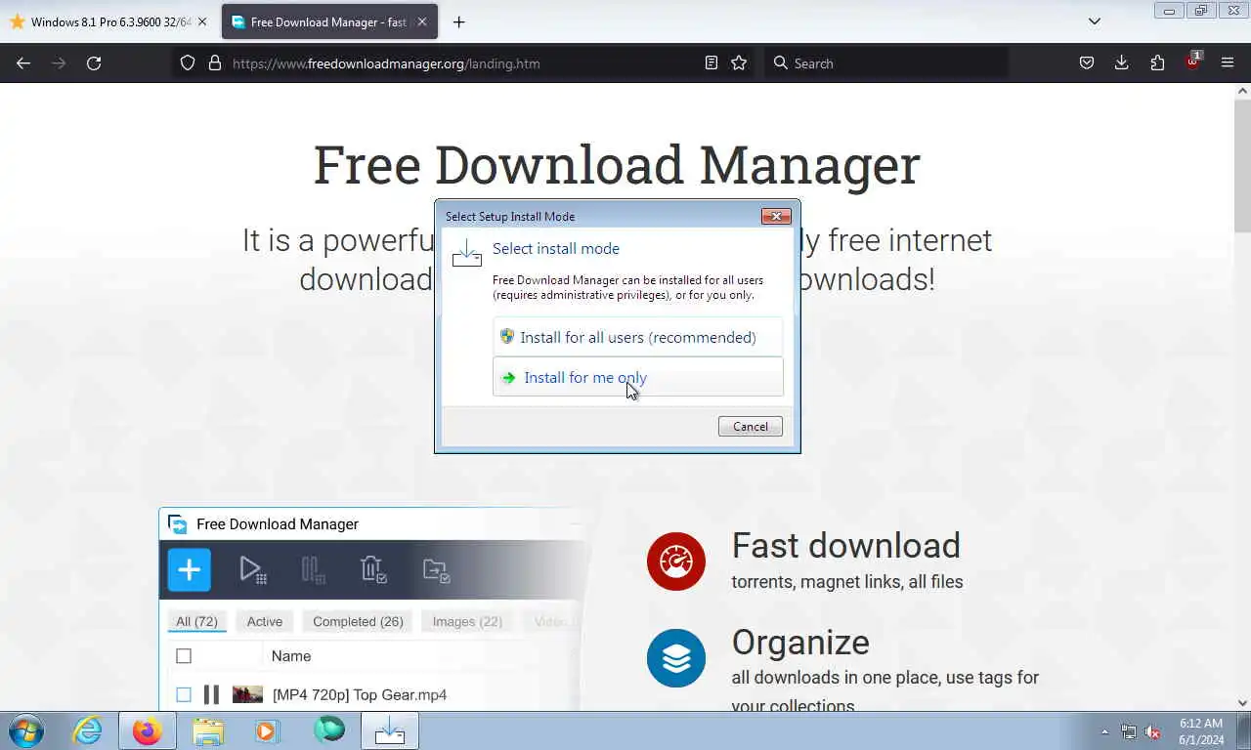
Task: Cancel the Select Setup Install Mode dialog
Action: pos(750,426)
